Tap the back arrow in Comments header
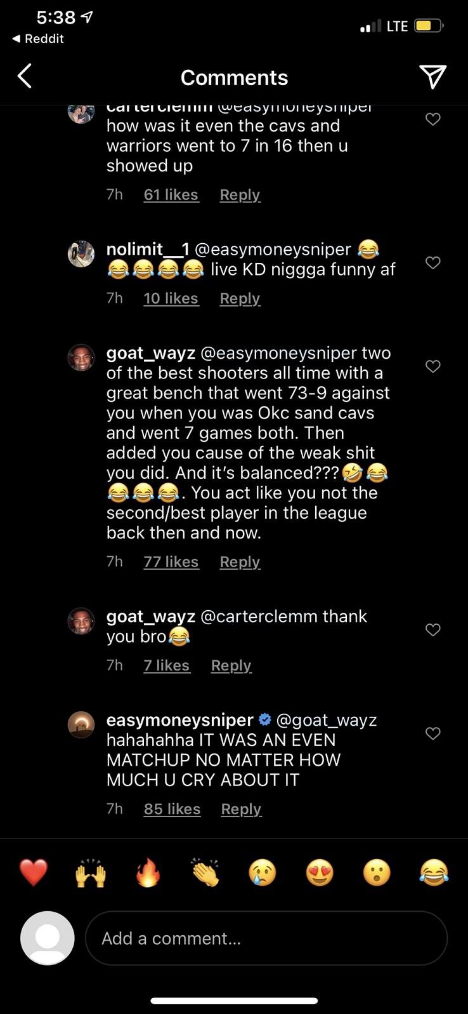 click(x=25, y=77)
